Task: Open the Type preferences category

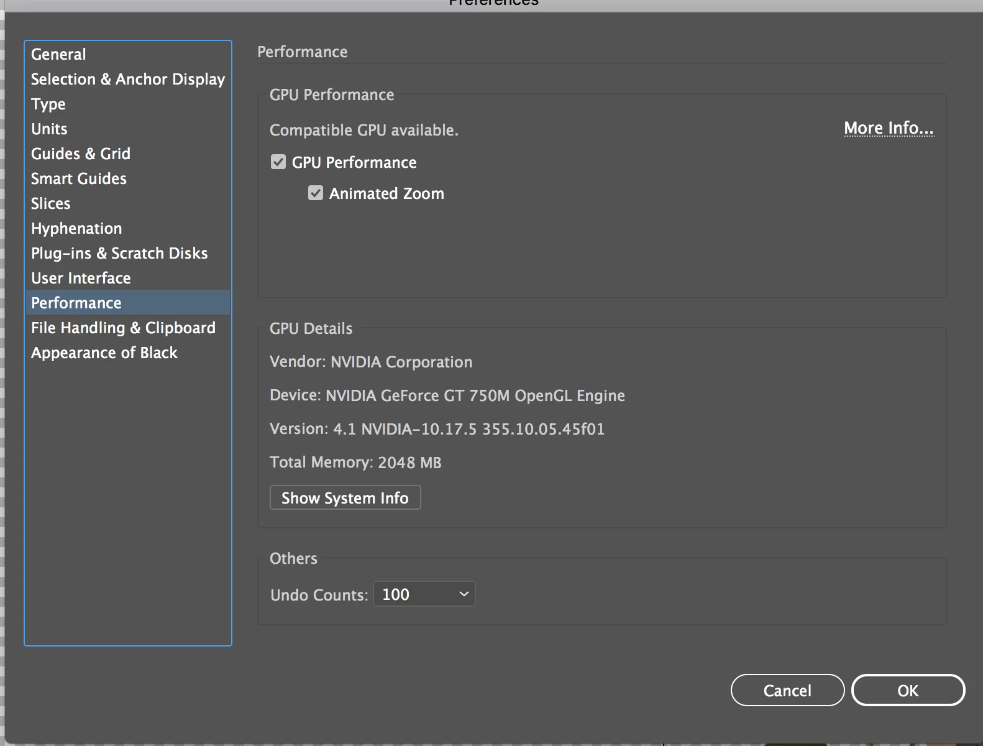Action: (128, 104)
